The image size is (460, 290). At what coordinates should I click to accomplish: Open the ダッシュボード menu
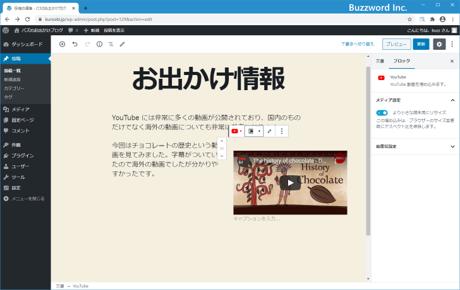(25, 44)
